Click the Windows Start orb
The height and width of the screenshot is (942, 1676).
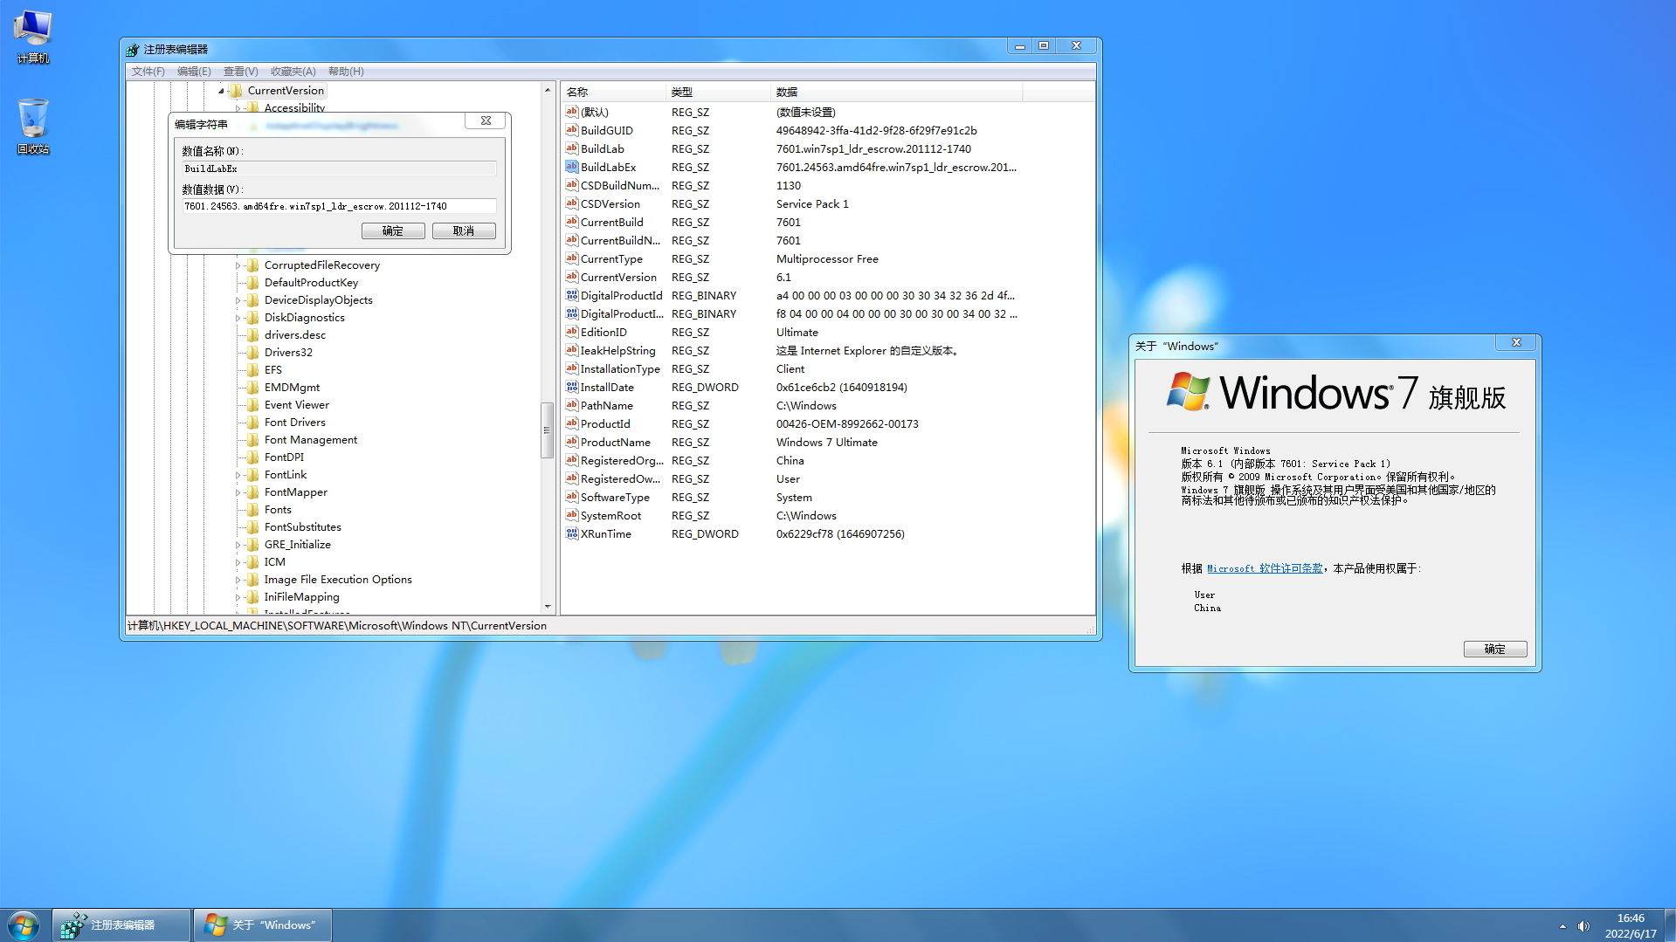point(24,925)
